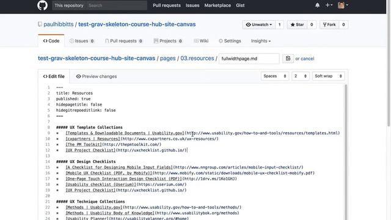Click Pull requests in top navigation

click(x=167, y=5)
